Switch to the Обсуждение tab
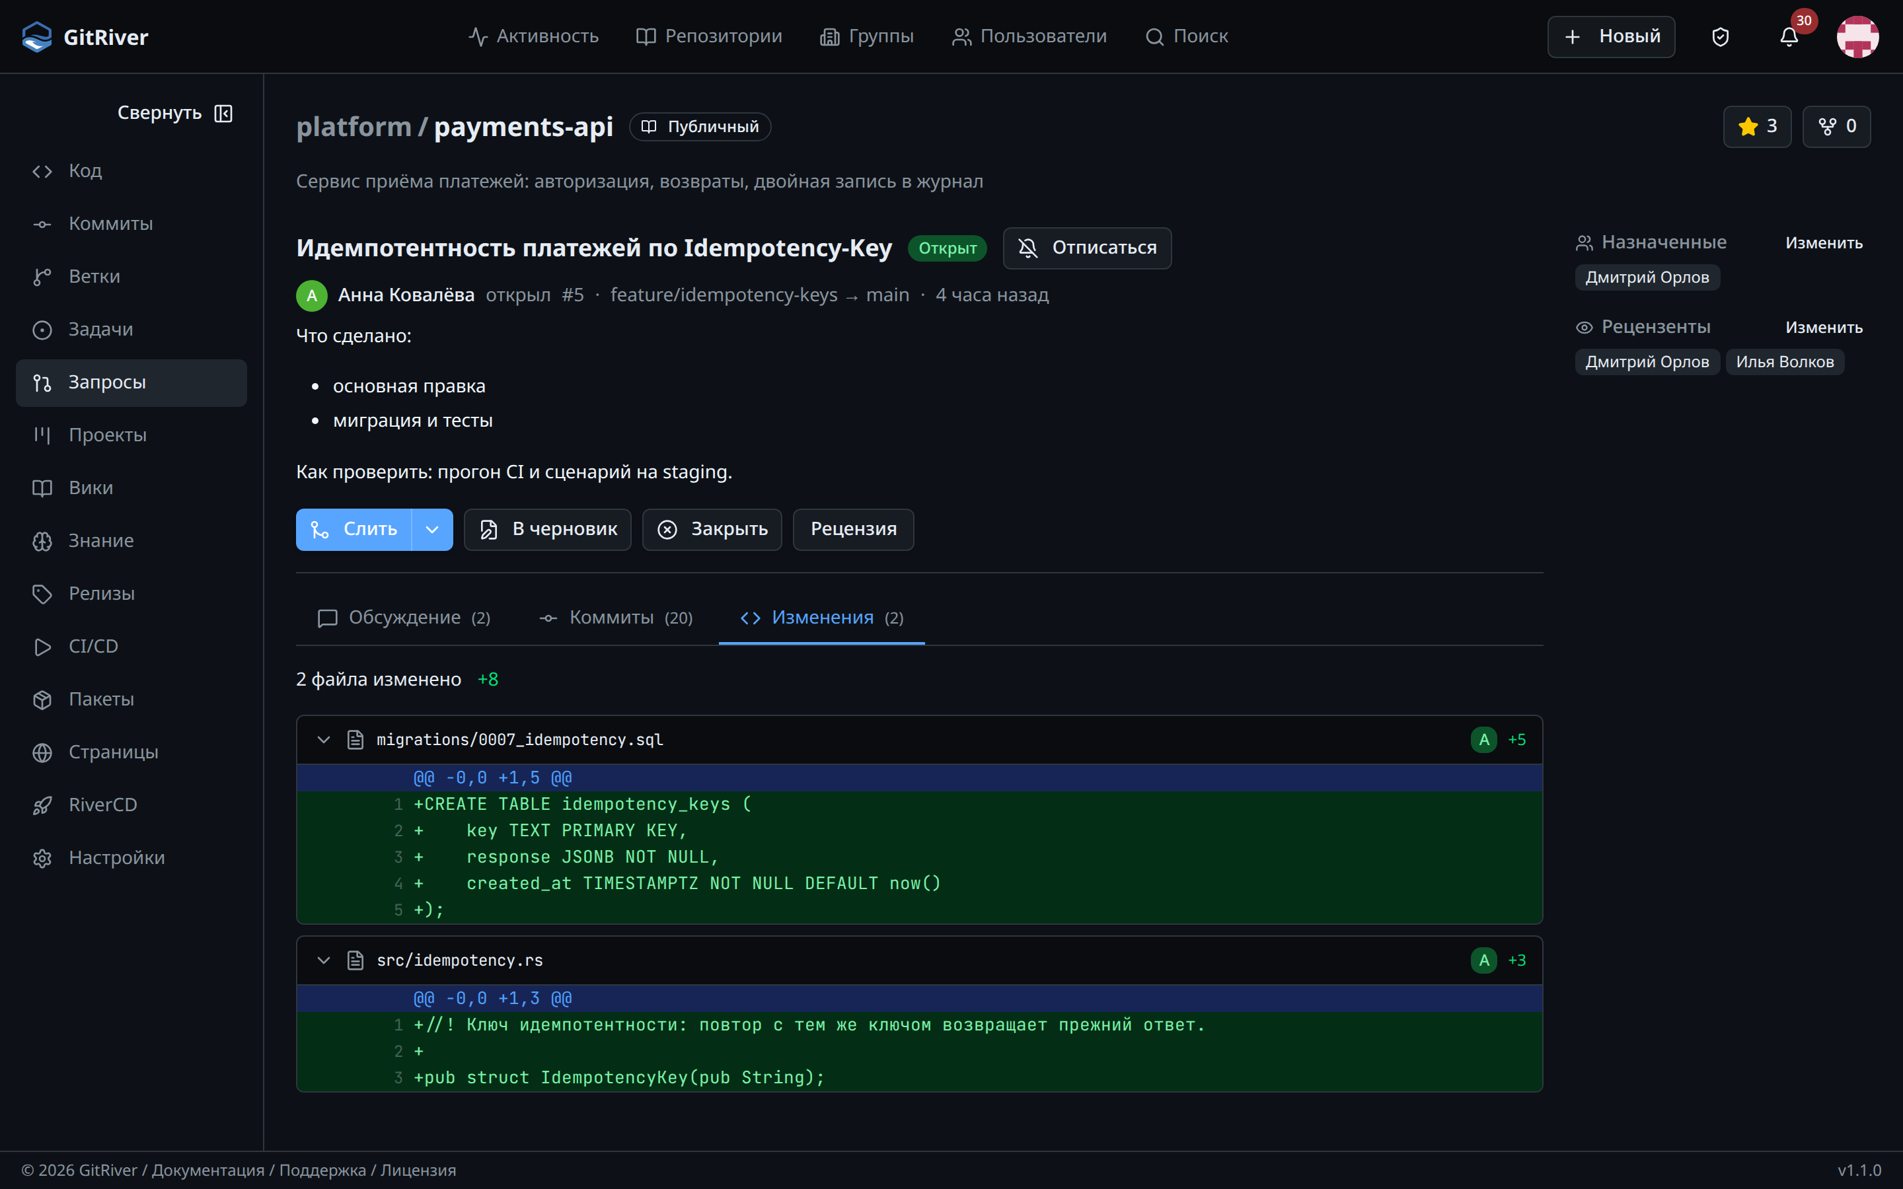 pos(404,618)
